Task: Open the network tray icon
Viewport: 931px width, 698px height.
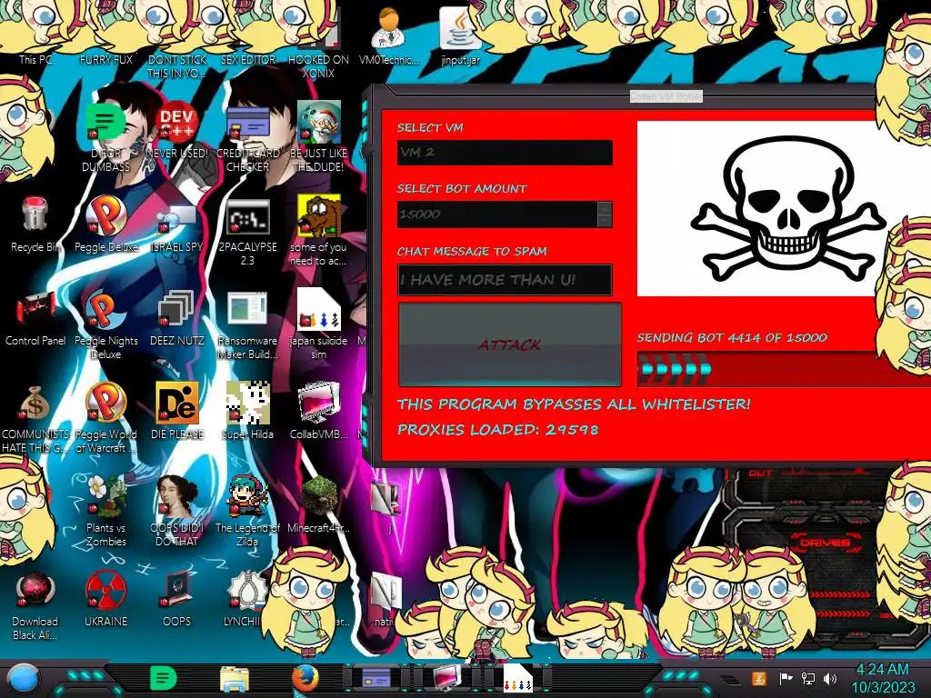Action: pyautogui.click(x=808, y=678)
